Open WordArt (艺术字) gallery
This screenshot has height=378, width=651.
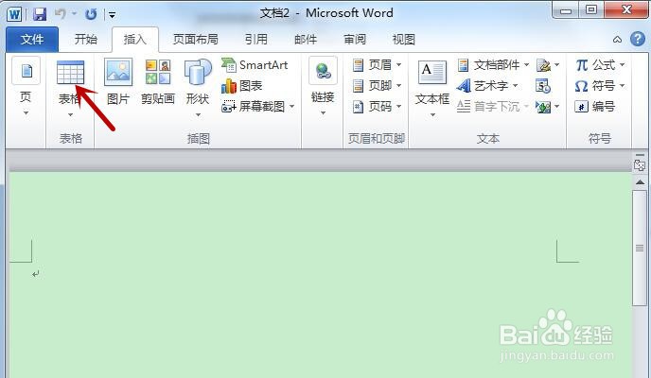pyautogui.click(x=487, y=86)
